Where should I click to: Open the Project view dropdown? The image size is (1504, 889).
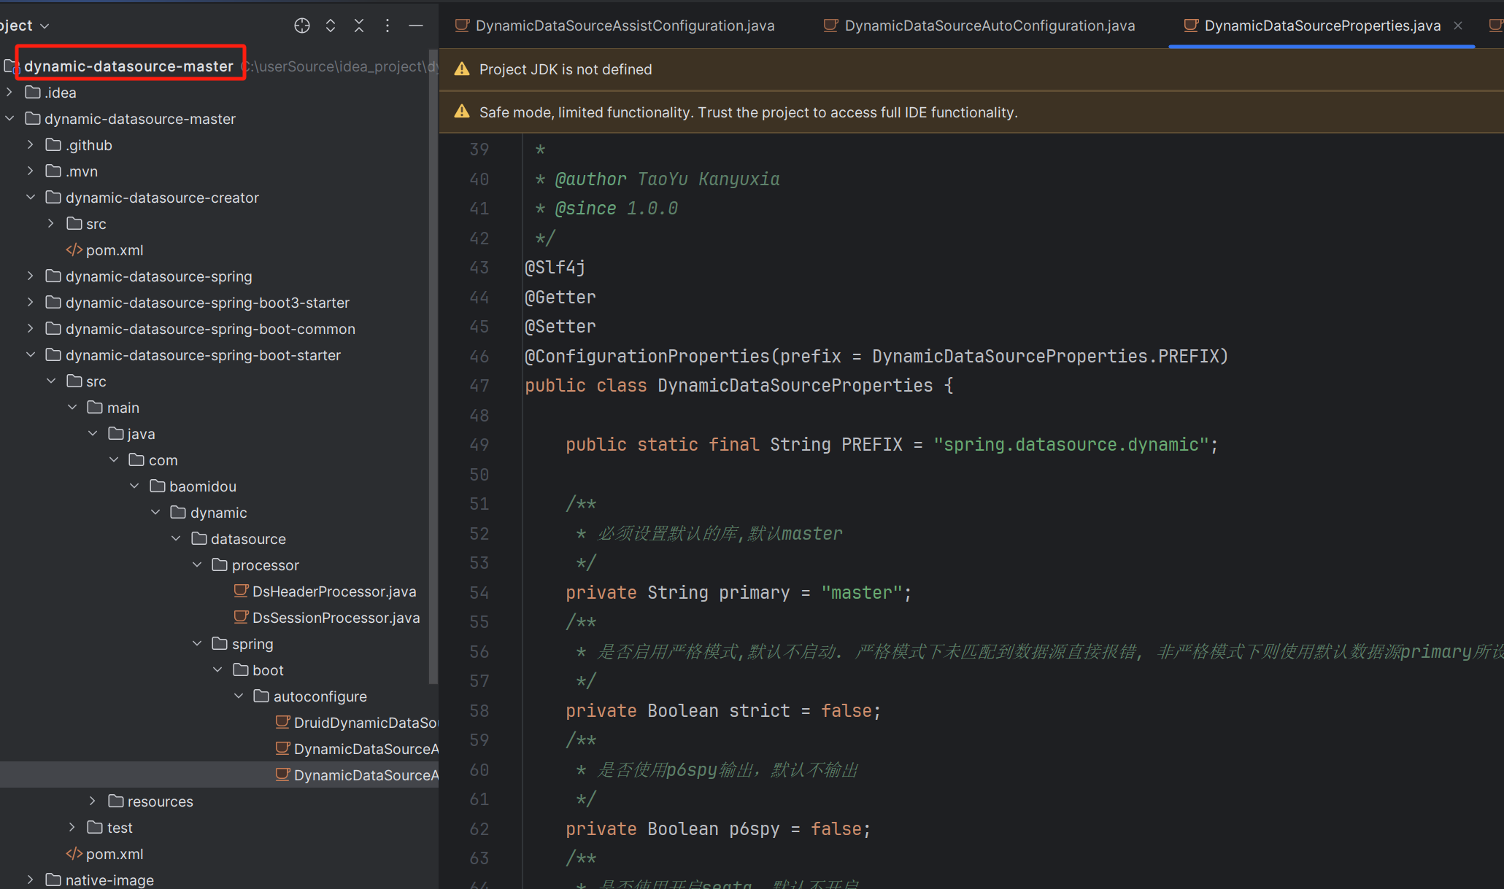pos(26,26)
